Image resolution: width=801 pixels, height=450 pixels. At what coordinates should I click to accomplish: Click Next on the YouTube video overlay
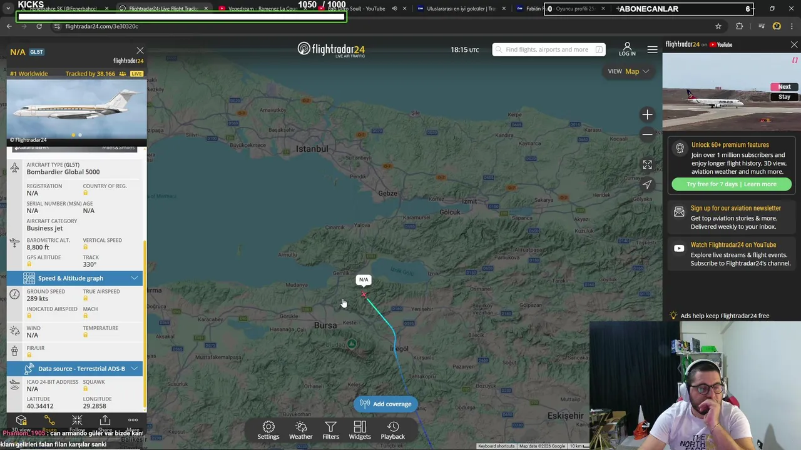[x=784, y=87]
